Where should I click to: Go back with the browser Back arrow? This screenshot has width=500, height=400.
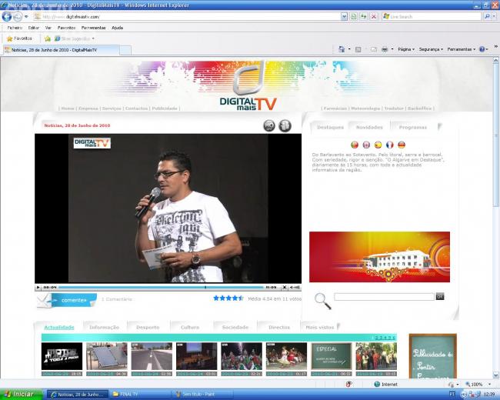[x=7, y=16]
